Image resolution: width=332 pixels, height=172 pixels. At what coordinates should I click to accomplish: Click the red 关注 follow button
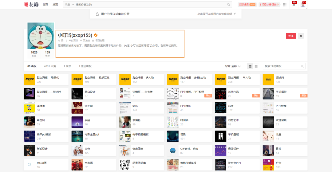pyautogui.click(x=291, y=36)
